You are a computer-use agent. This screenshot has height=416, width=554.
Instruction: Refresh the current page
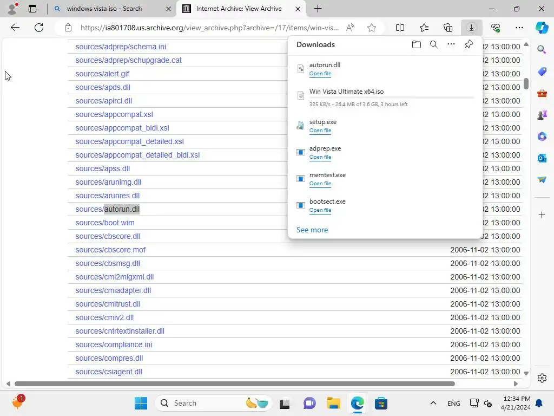(39, 28)
